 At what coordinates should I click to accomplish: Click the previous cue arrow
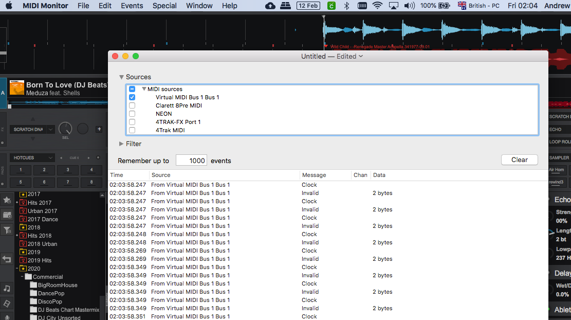(x=61, y=158)
